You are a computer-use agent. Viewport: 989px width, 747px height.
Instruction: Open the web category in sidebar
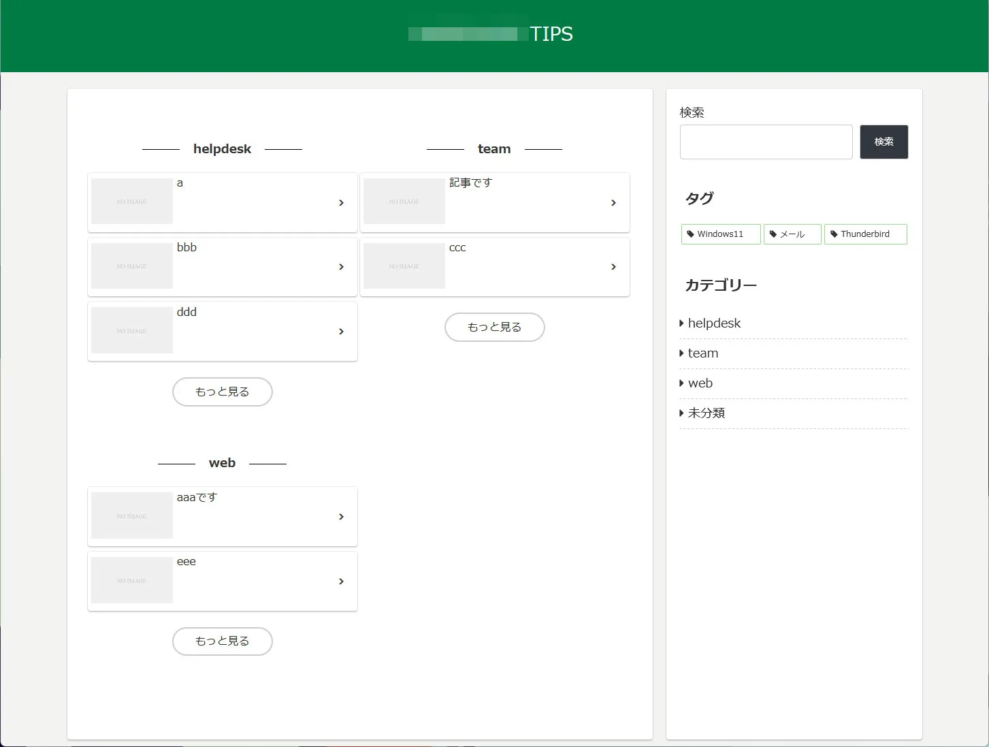coord(700,383)
